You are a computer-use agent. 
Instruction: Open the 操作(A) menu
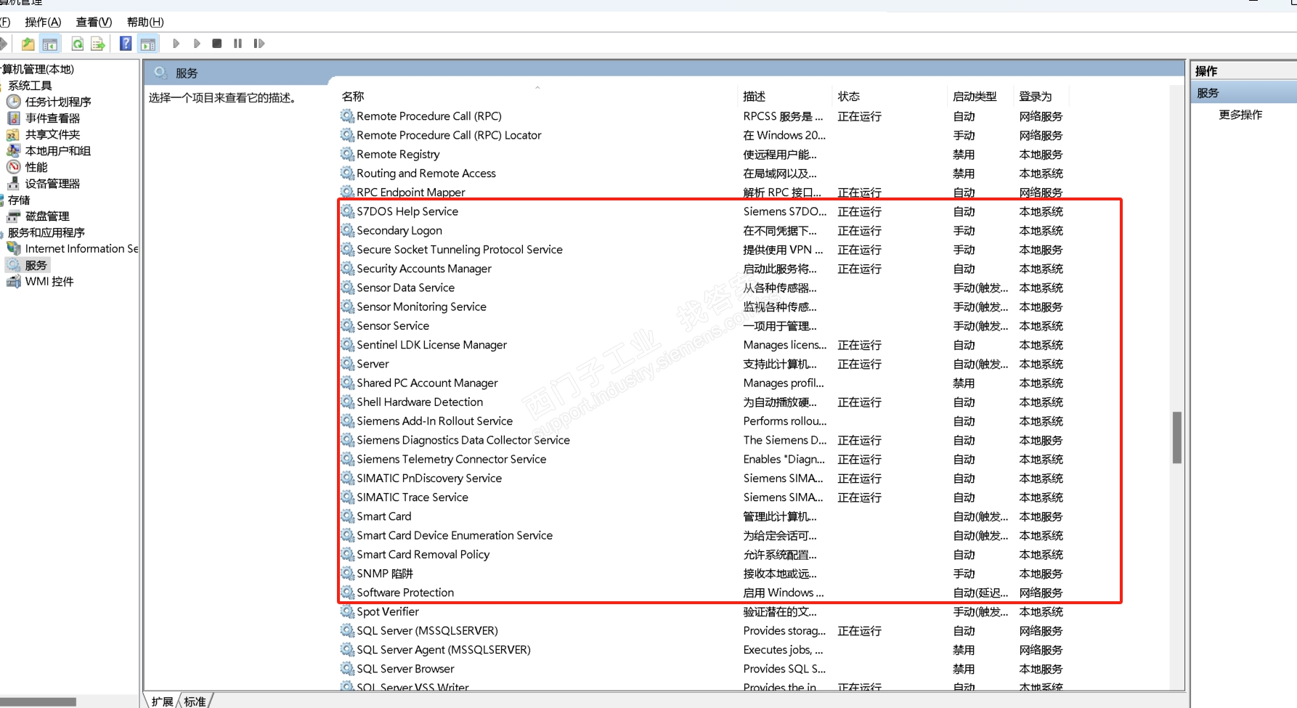click(43, 22)
